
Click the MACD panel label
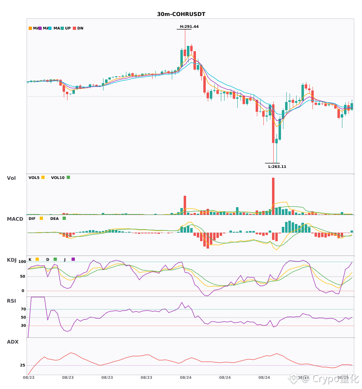[15, 219]
